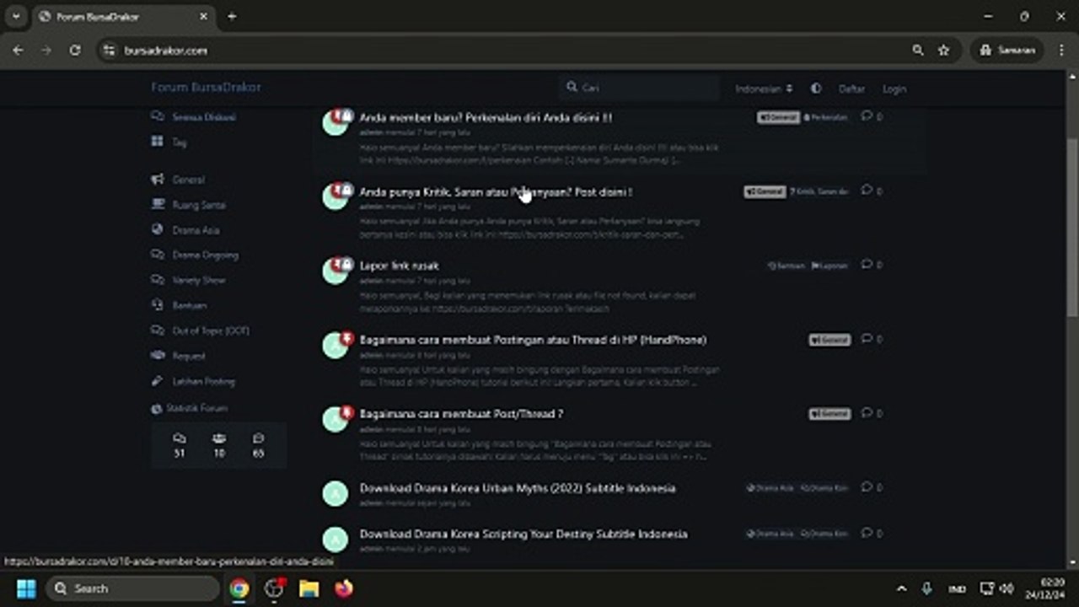1079x607 pixels.
Task: Click the globe icon beside Drama Asia
Action: point(157,229)
